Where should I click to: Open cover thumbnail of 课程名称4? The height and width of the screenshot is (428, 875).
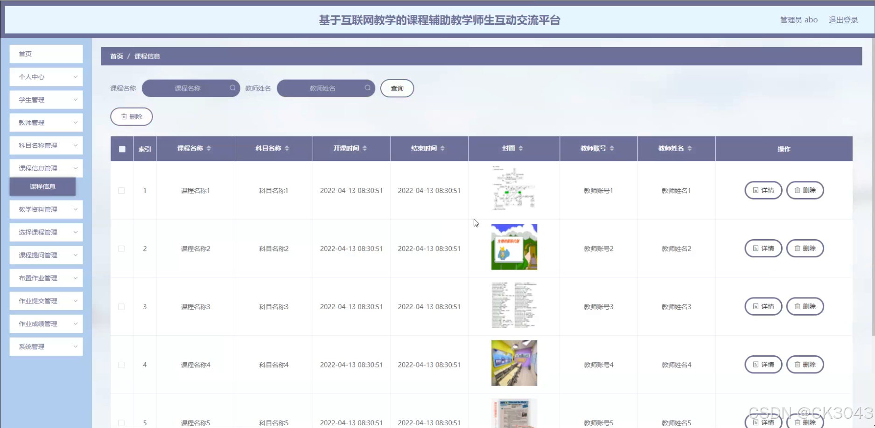point(514,363)
